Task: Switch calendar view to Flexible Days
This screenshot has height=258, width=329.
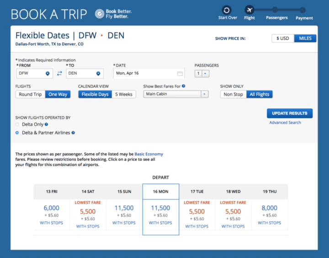Action: [95, 94]
